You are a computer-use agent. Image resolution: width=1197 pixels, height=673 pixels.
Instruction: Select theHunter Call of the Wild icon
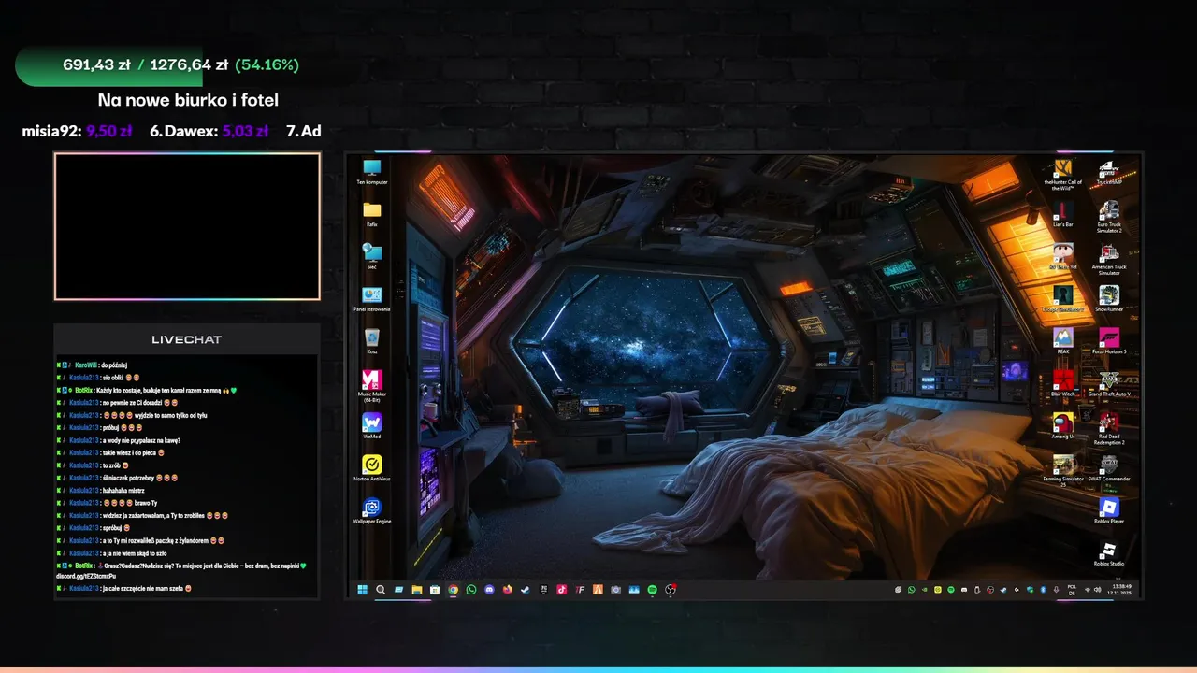click(1062, 175)
